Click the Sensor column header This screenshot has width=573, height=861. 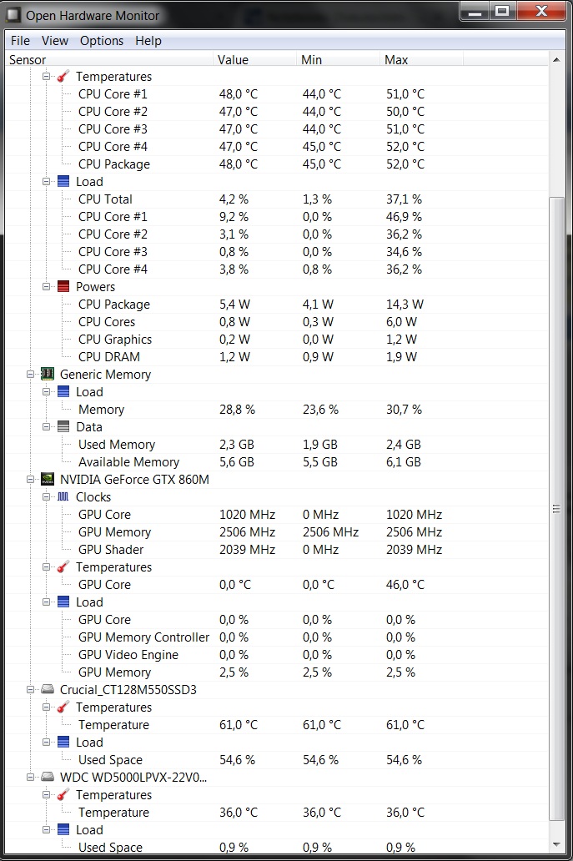[109, 59]
